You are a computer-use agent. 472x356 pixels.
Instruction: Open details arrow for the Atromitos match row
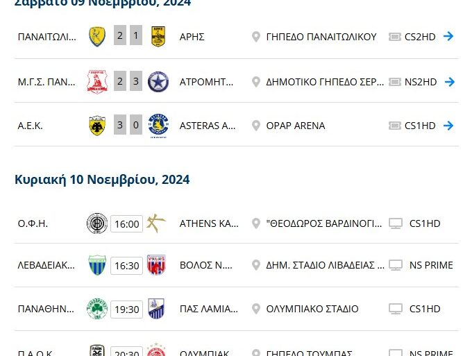[449, 81]
